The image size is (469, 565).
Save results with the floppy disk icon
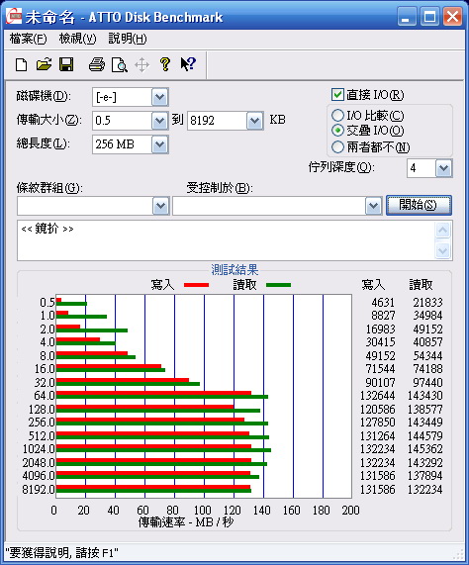[66, 64]
